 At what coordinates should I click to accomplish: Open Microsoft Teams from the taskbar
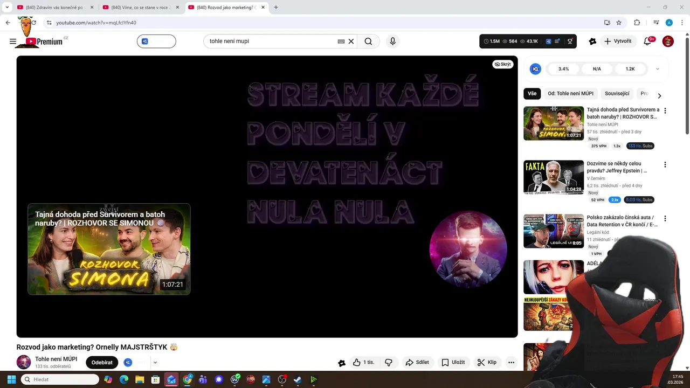tap(203, 379)
